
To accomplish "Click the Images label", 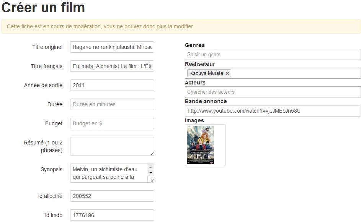I will click(194, 120).
